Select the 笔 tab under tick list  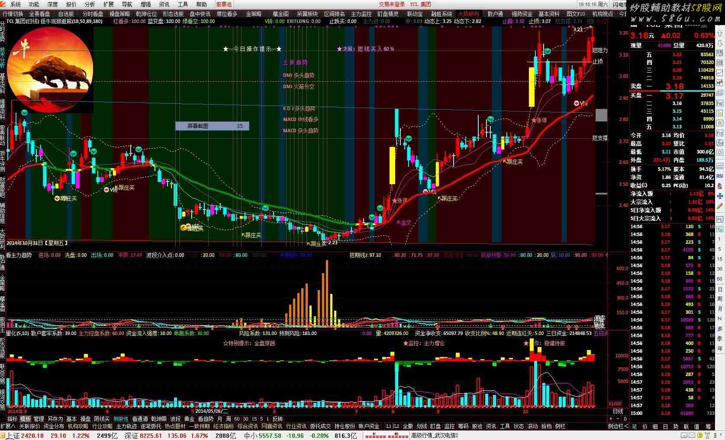634,427
